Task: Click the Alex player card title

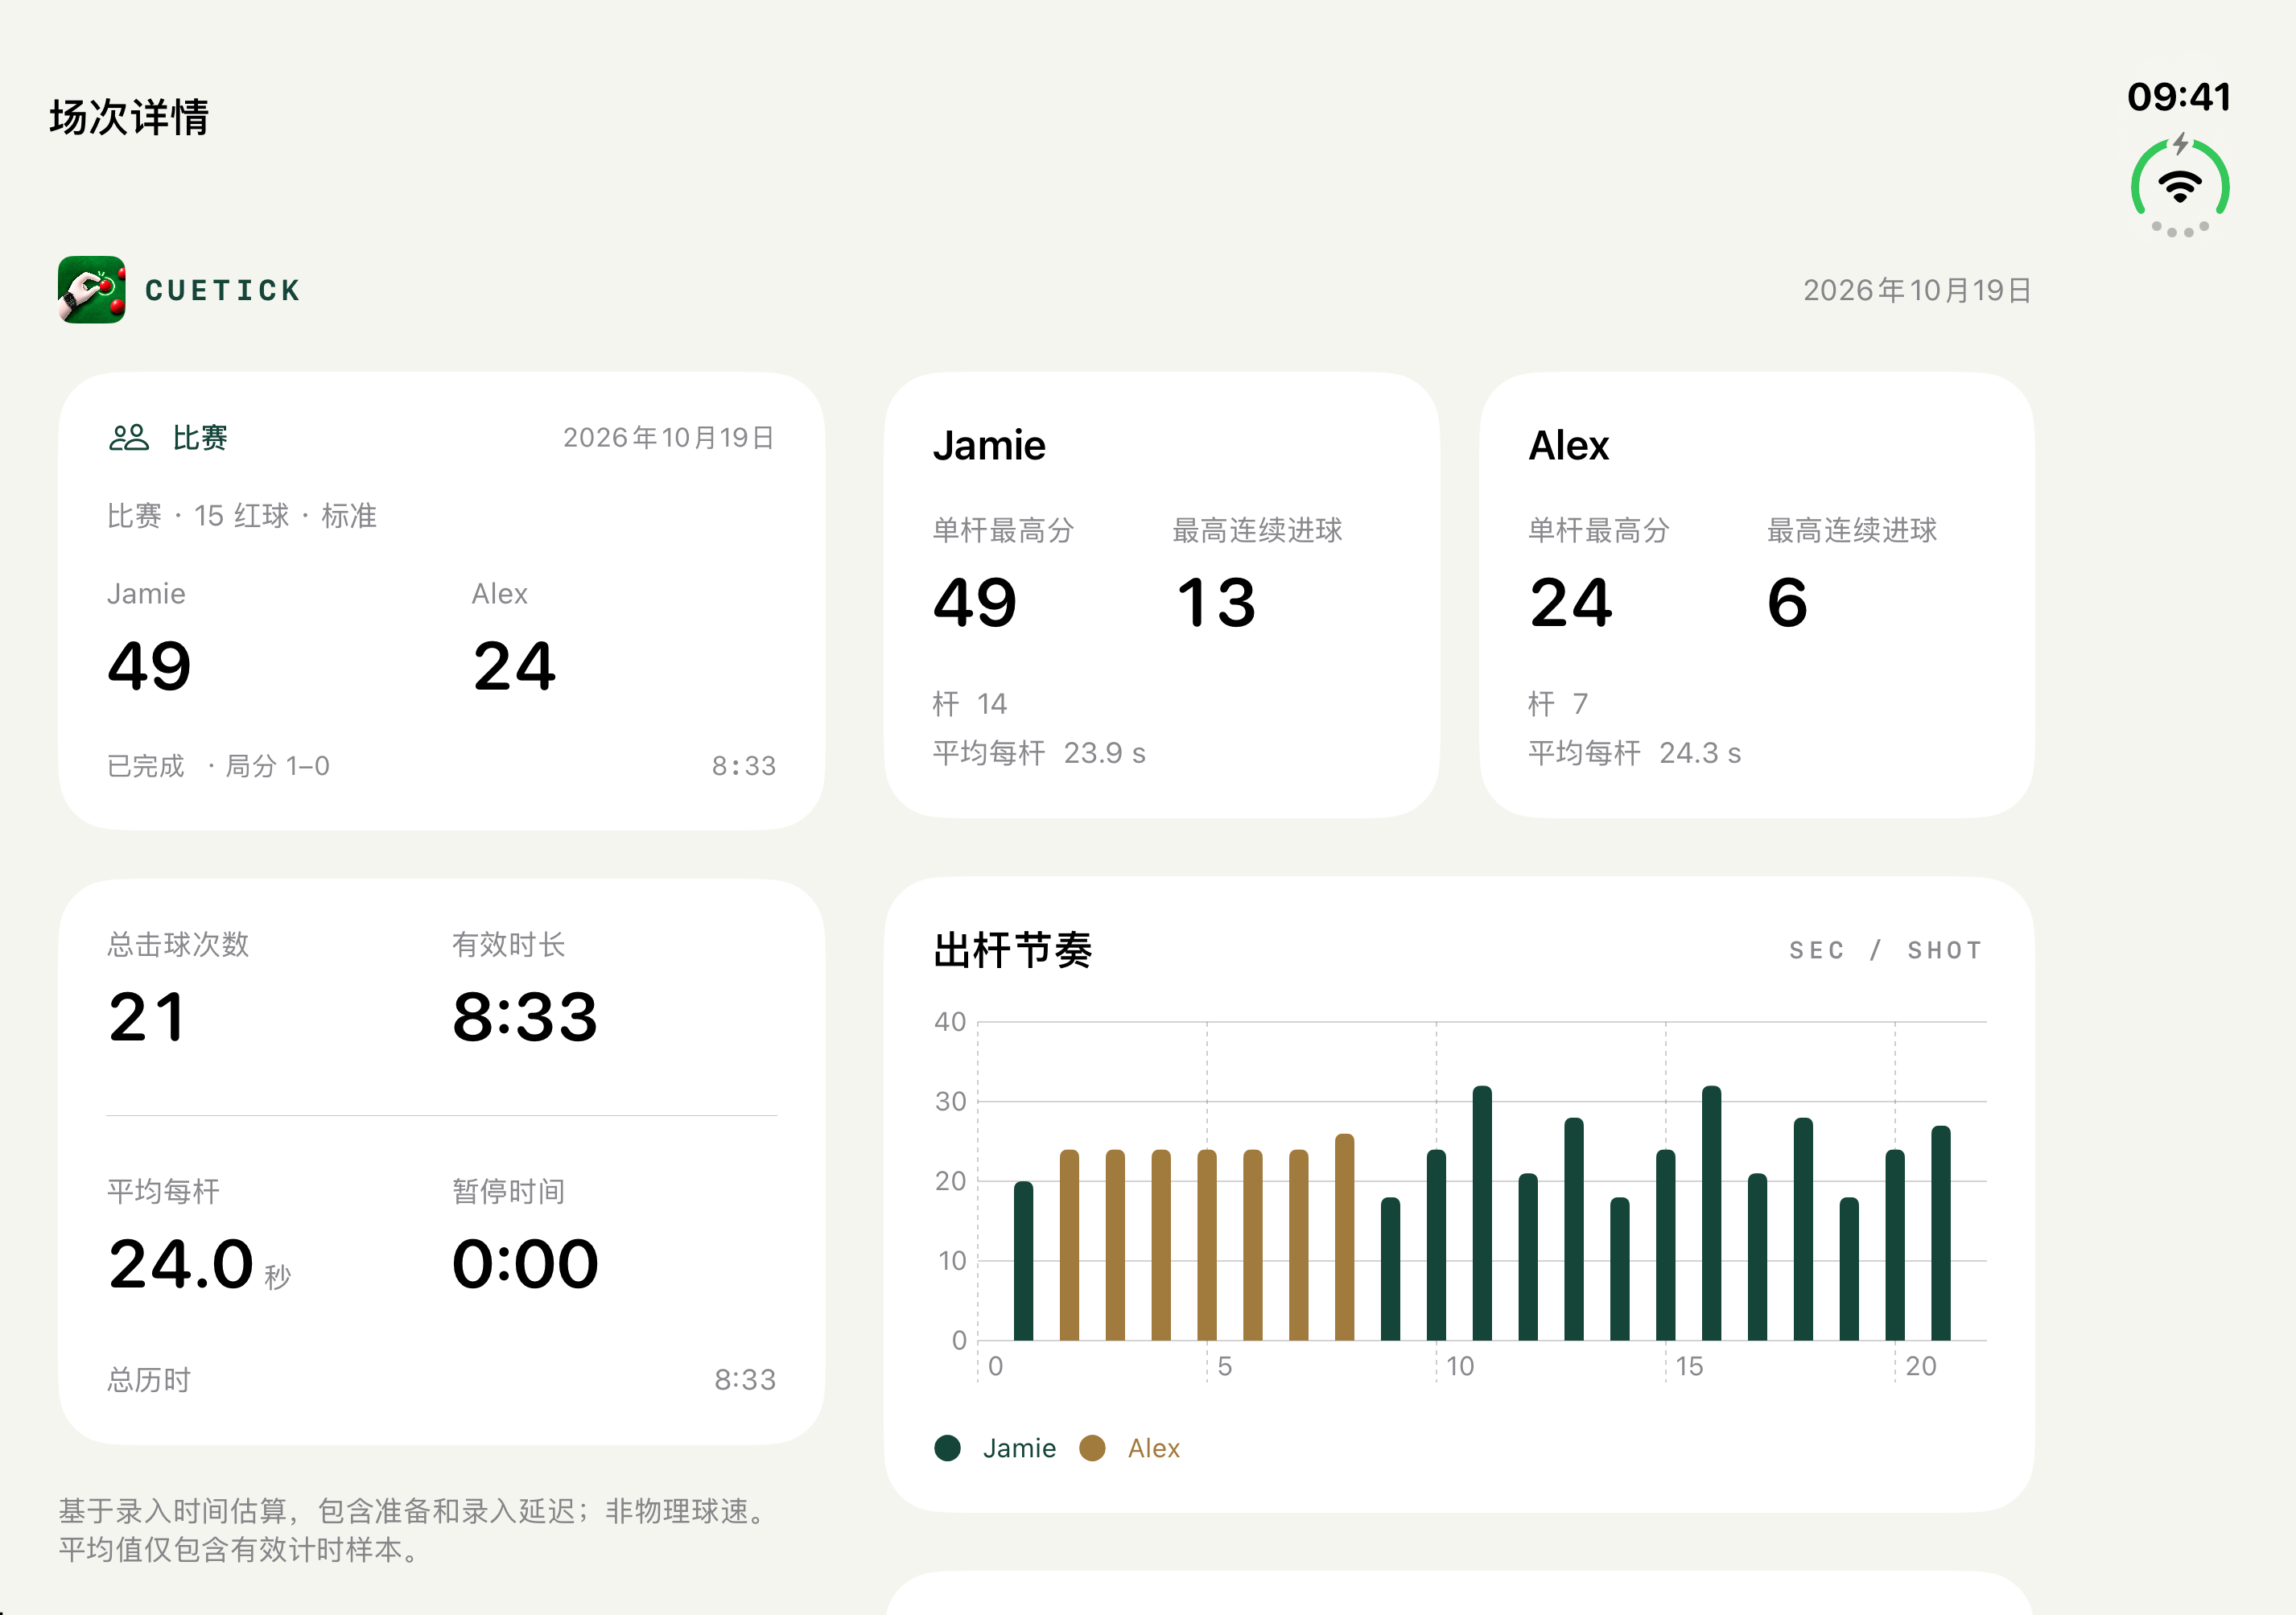Action: pyautogui.click(x=1569, y=446)
